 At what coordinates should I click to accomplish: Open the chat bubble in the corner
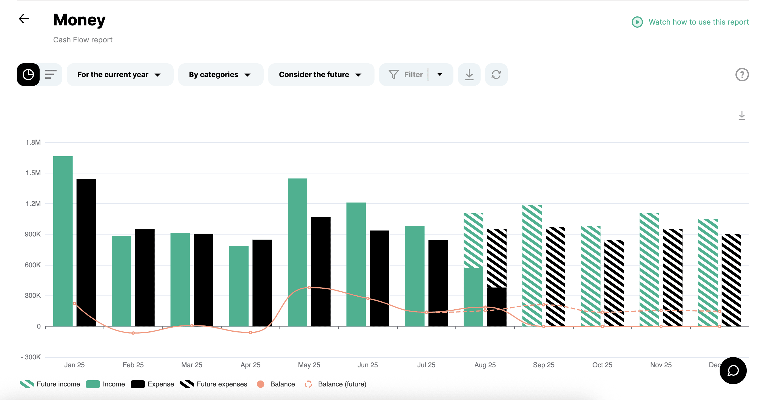(x=733, y=371)
